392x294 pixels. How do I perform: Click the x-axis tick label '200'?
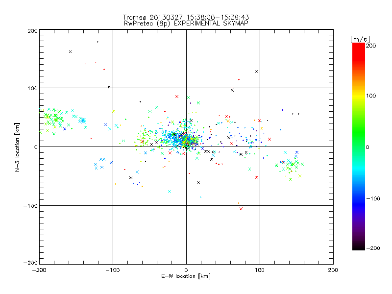(x=333, y=270)
